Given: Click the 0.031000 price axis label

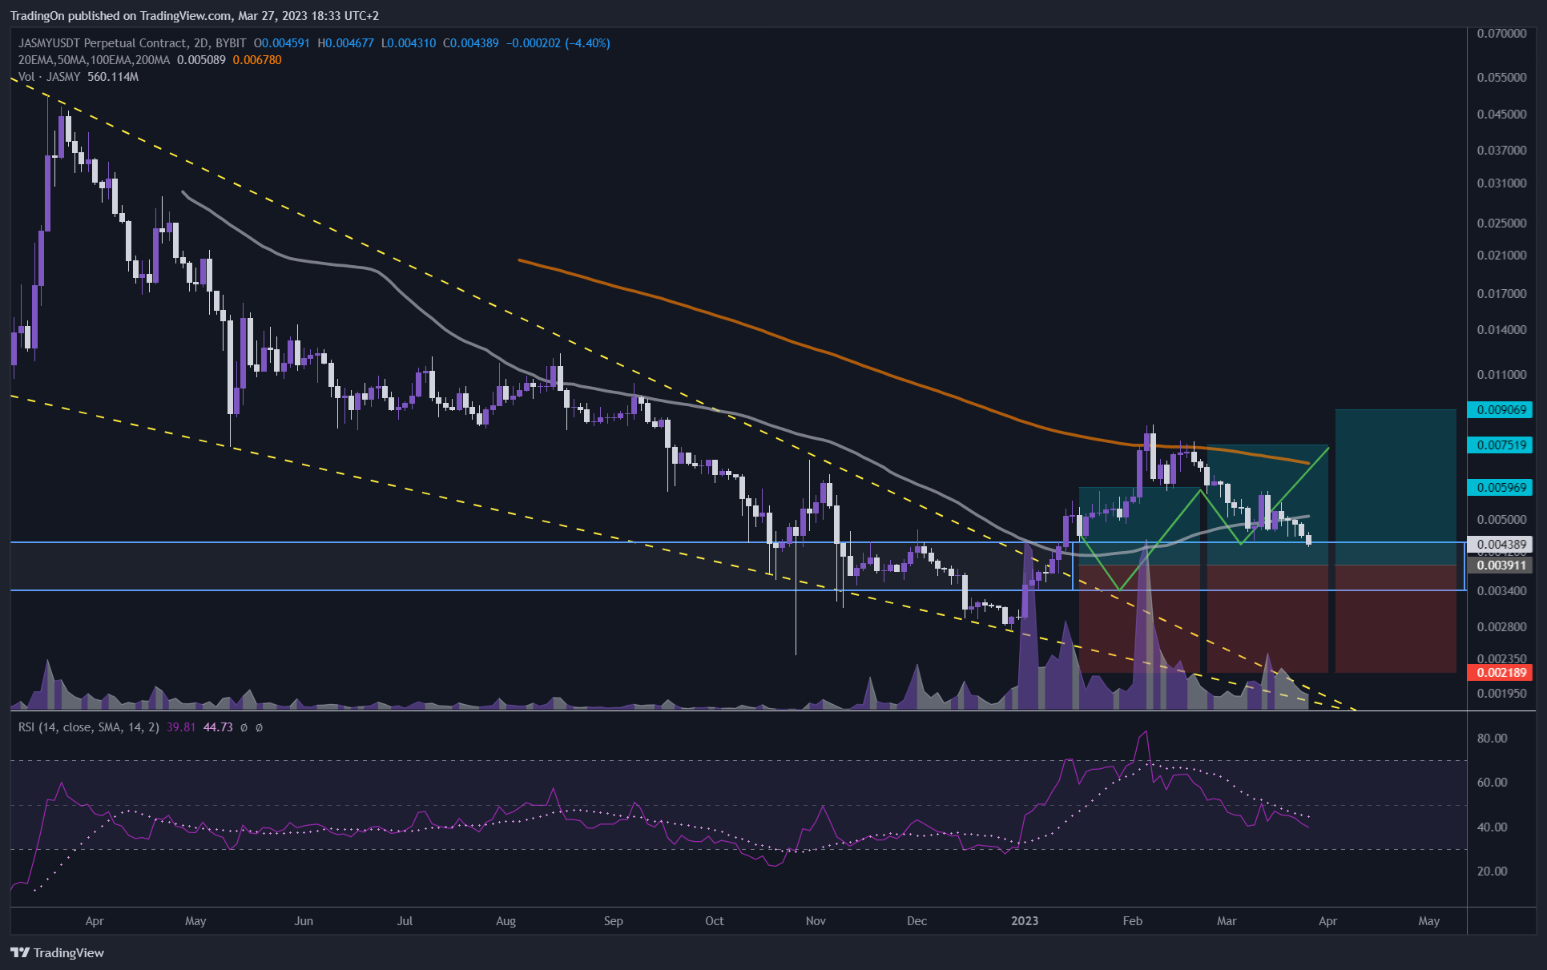Looking at the screenshot, I should (1501, 183).
